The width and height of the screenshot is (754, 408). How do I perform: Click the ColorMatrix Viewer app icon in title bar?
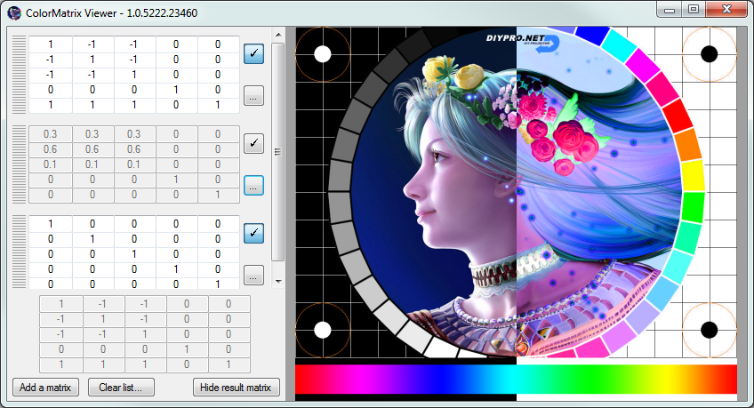pos(14,13)
